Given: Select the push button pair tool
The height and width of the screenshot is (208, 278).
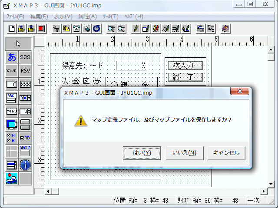Looking at the screenshot, I should pyautogui.click(x=25, y=125).
